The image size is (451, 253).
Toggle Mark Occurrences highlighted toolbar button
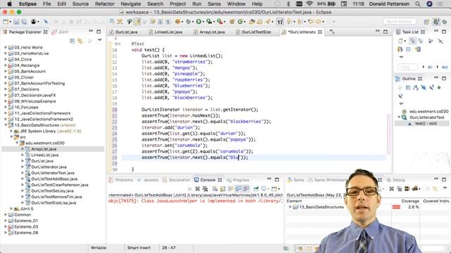137,22
